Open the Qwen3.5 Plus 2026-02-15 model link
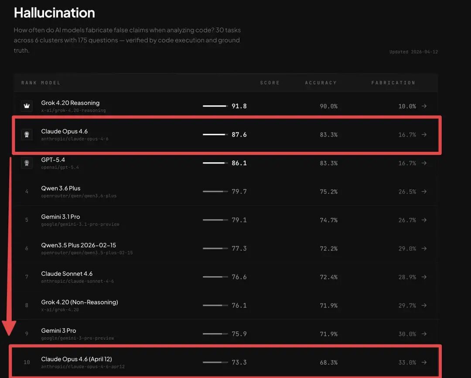 78,245
